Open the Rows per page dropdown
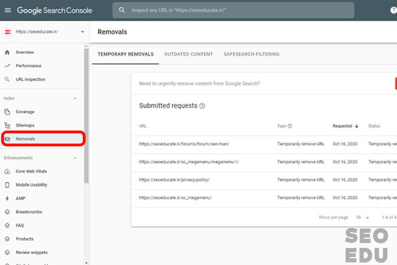397x265 pixels. click(362, 217)
